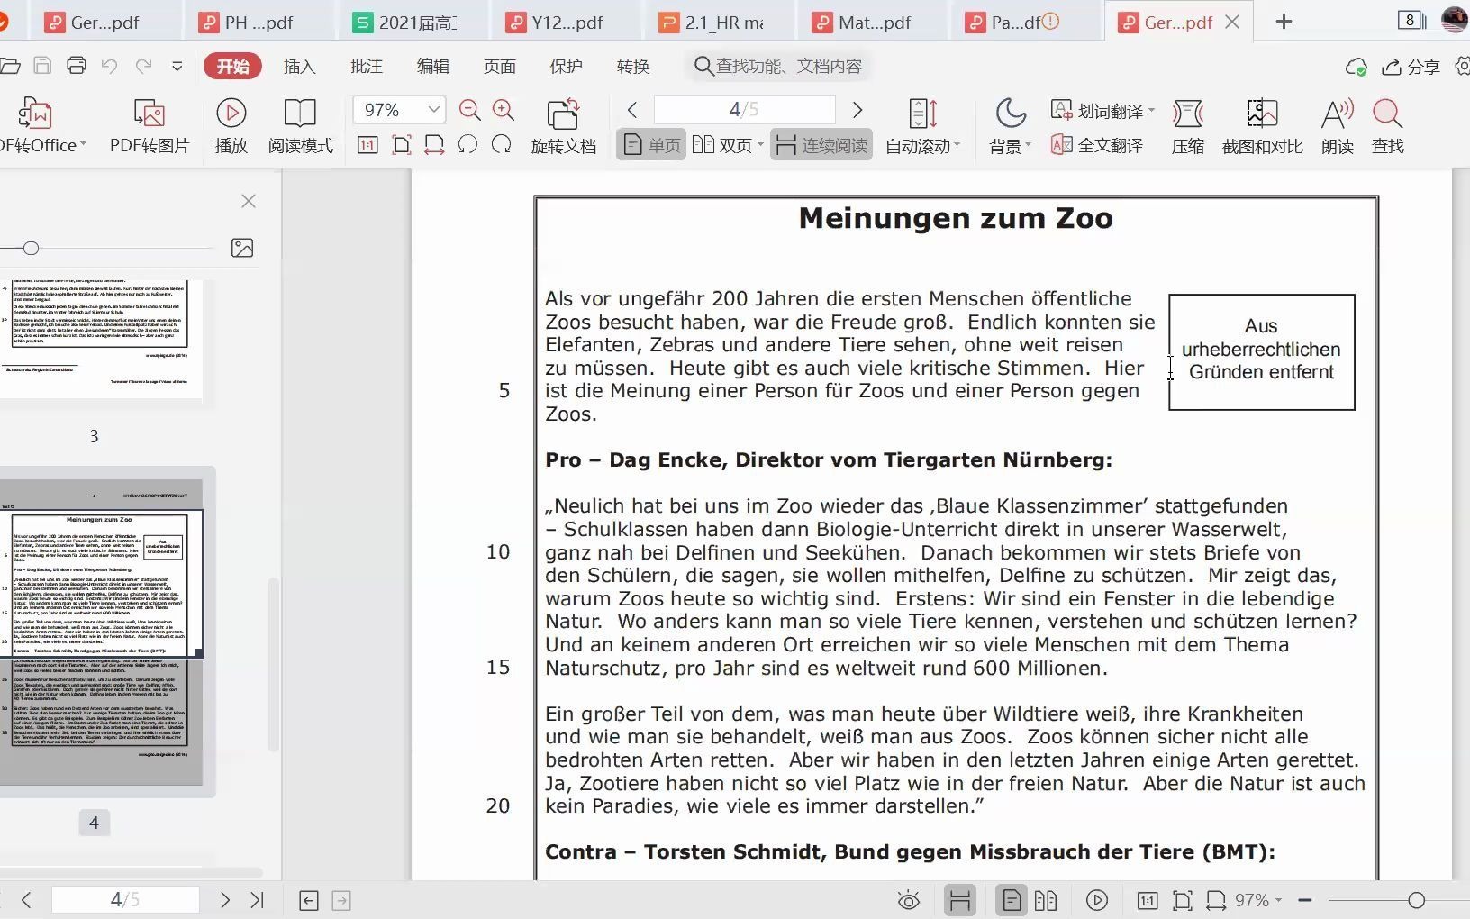Open file with folder icon
This screenshot has width=1470, height=919.
(10, 66)
